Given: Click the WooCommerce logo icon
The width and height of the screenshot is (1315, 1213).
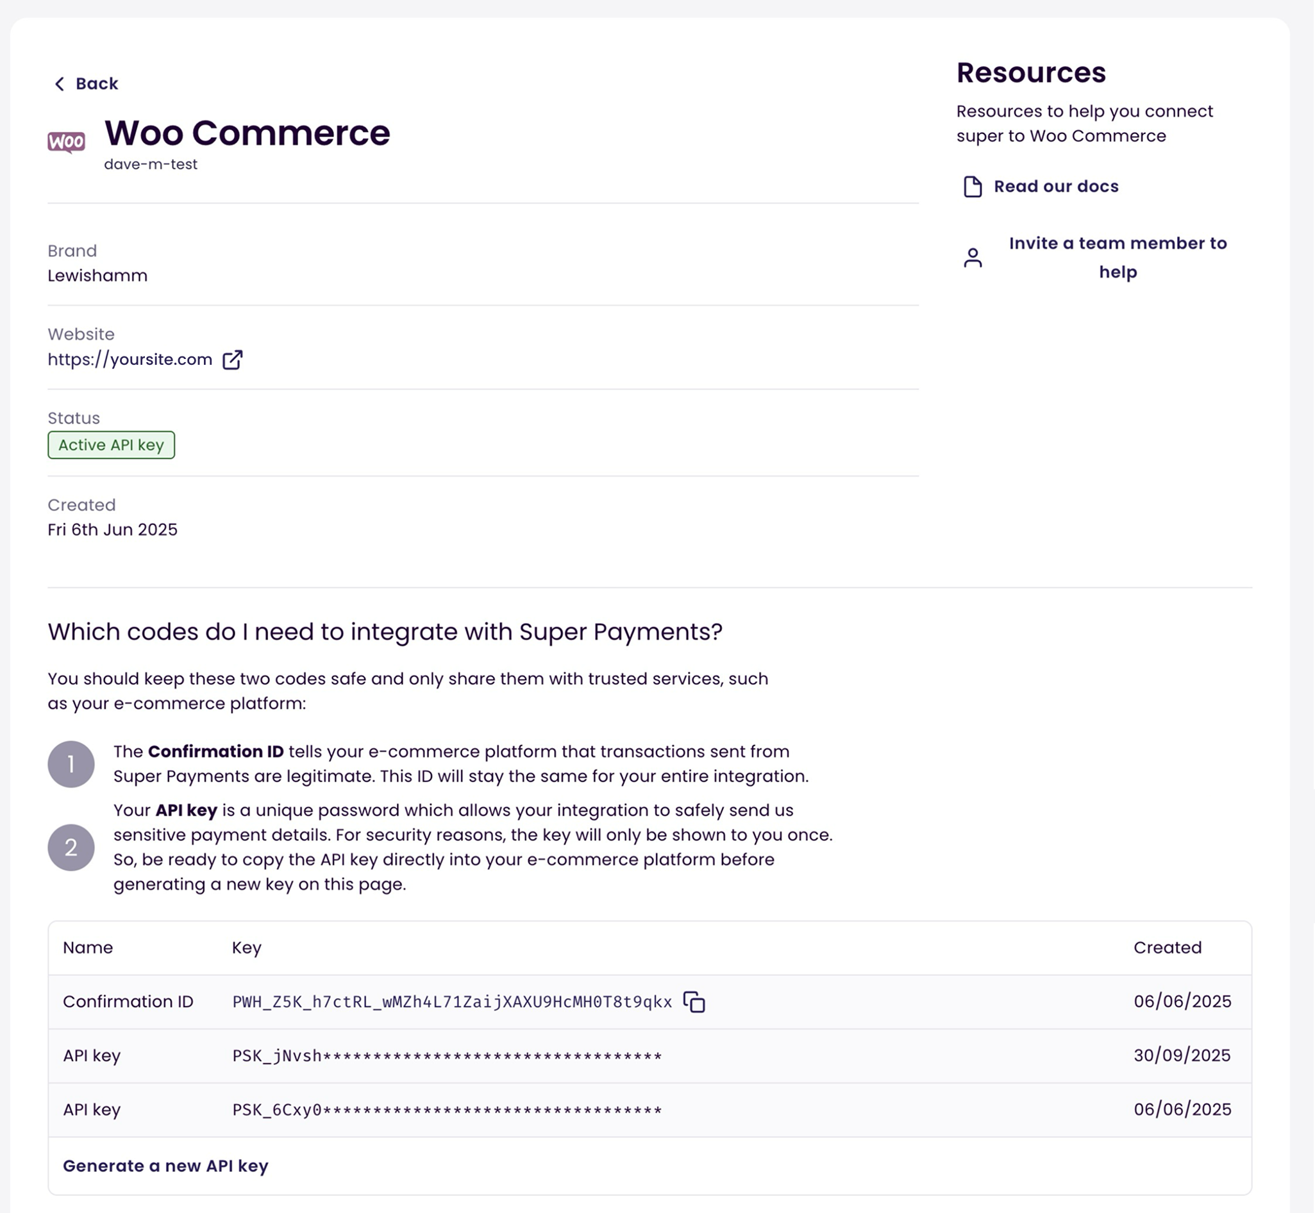Looking at the screenshot, I should pyautogui.click(x=66, y=142).
